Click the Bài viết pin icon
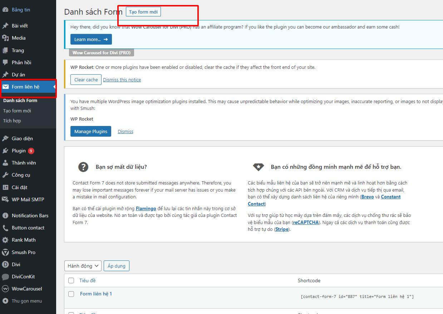This screenshot has width=443, height=314. (x=6, y=25)
